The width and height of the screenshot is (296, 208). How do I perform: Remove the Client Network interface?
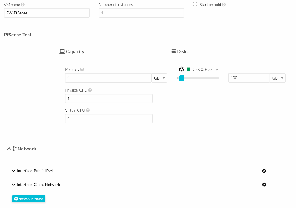click(264, 185)
